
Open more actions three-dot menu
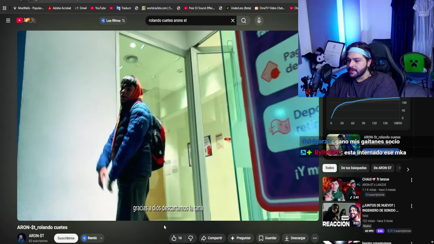315,238
